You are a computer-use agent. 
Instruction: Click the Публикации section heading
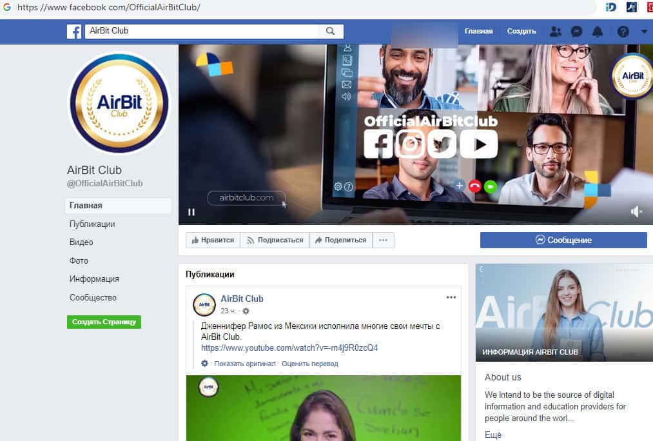[x=210, y=275]
